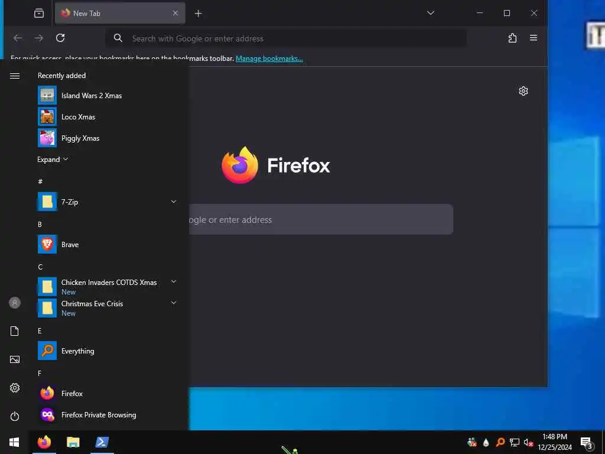
Task: Open Island Wars 2 Xmas app icon
Action: click(47, 95)
